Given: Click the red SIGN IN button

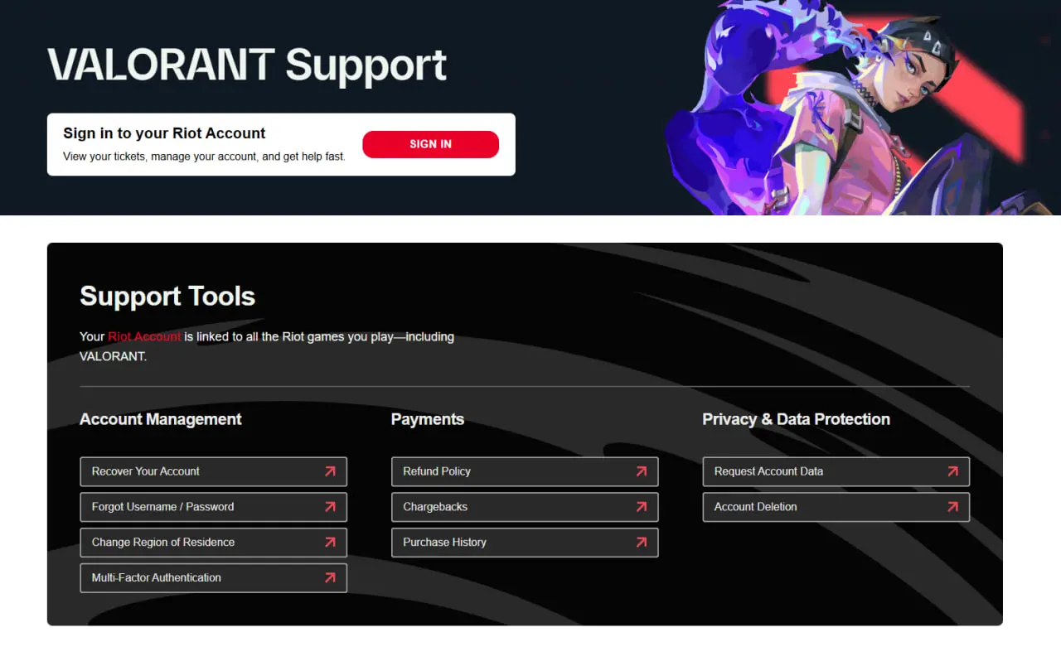Looking at the screenshot, I should (430, 144).
